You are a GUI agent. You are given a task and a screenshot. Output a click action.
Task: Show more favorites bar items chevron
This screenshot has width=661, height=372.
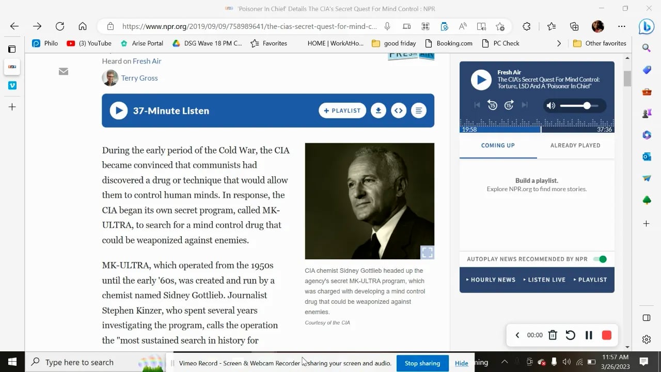point(559,43)
